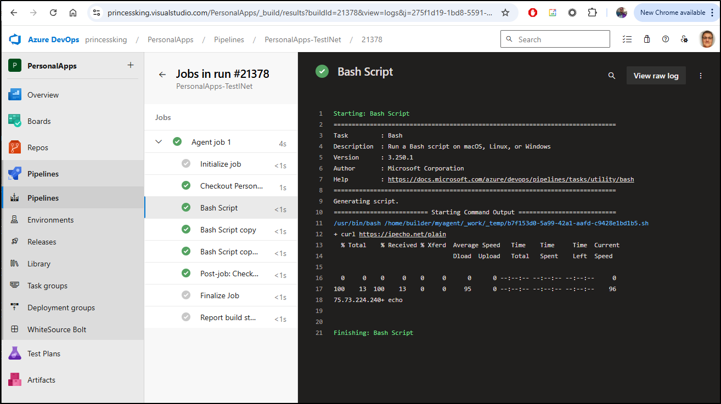Reload the page with the refresh icon
The image size is (721, 404).
point(53,13)
